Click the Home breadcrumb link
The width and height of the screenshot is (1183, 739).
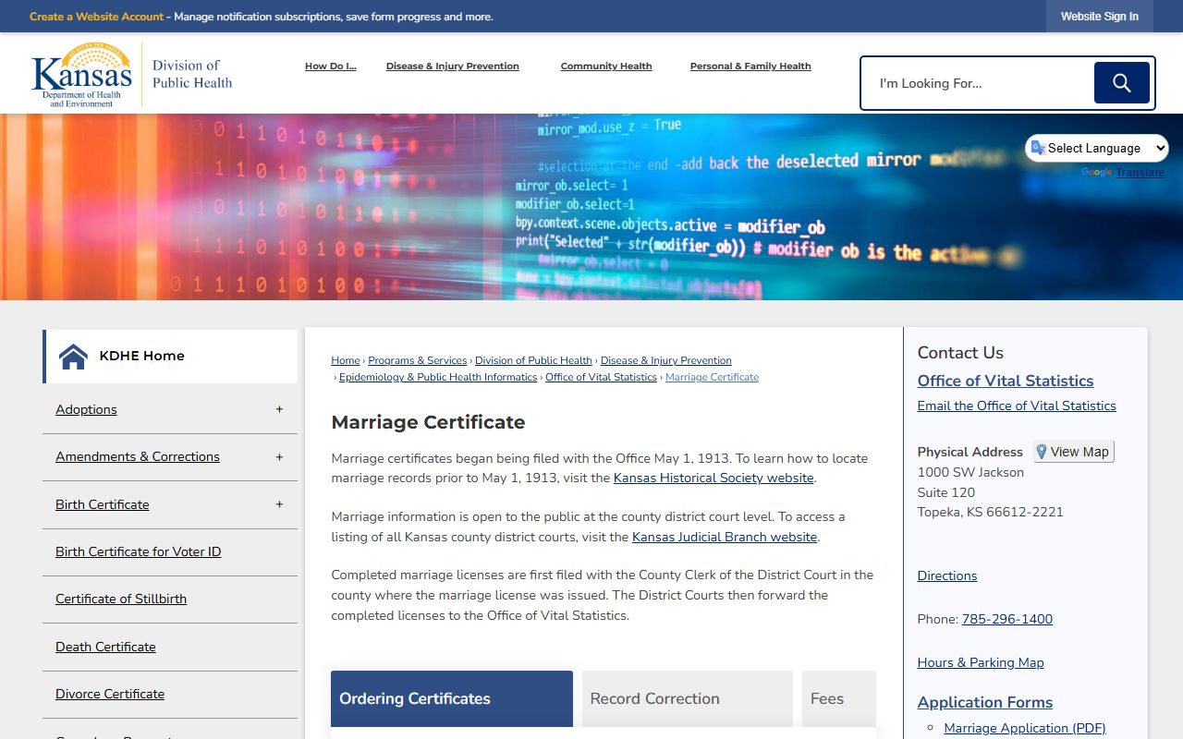[x=346, y=360]
